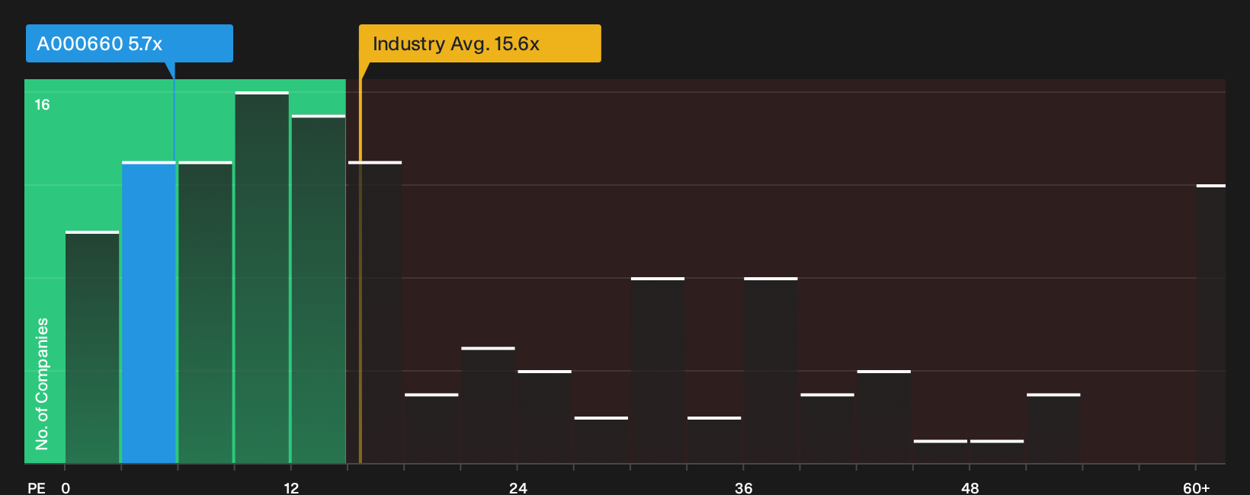Click the first green bar at PE 0

click(92, 347)
